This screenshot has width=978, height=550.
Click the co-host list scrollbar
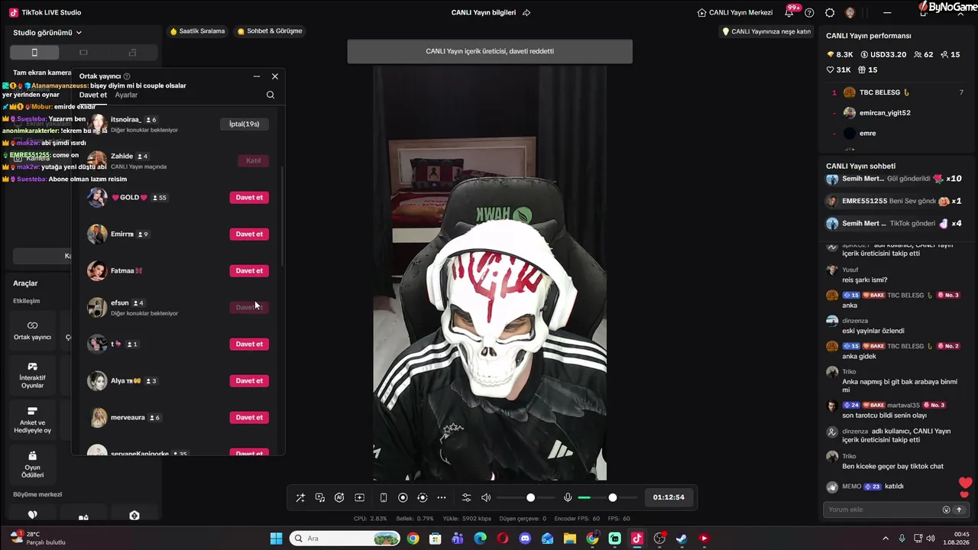(283, 216)
